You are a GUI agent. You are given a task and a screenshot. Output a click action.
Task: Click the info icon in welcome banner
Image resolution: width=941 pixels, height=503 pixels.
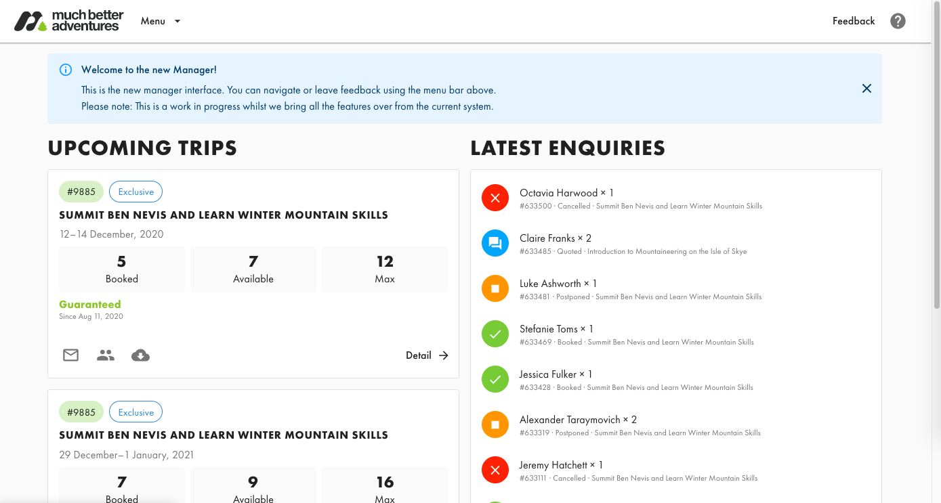point(66,70)
